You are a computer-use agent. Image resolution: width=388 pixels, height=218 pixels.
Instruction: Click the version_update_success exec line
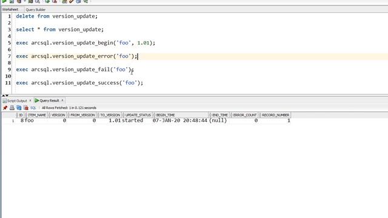[x=79, y=83]
